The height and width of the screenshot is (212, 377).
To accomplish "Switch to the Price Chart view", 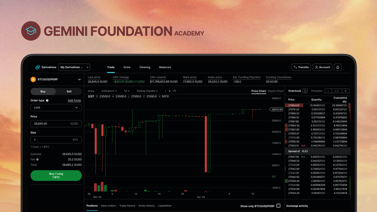I will point(259,91).
